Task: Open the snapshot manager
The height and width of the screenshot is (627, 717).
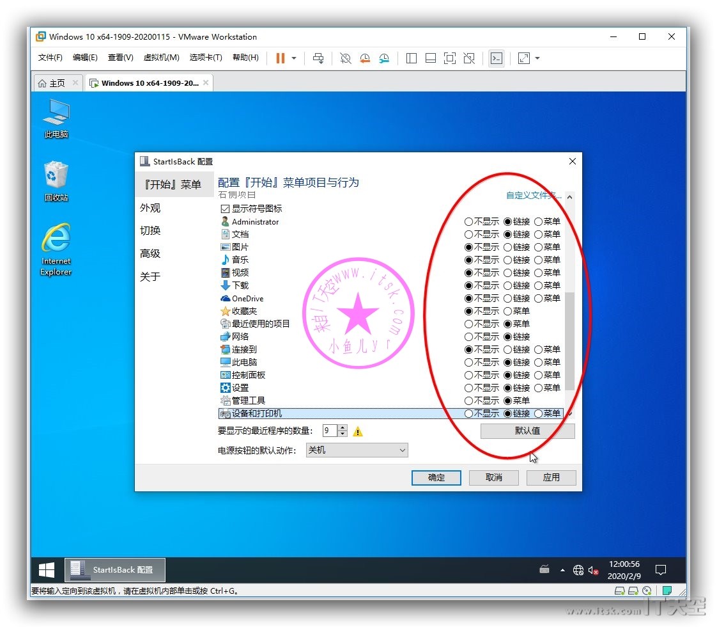Action: click(x=384, y=58)
